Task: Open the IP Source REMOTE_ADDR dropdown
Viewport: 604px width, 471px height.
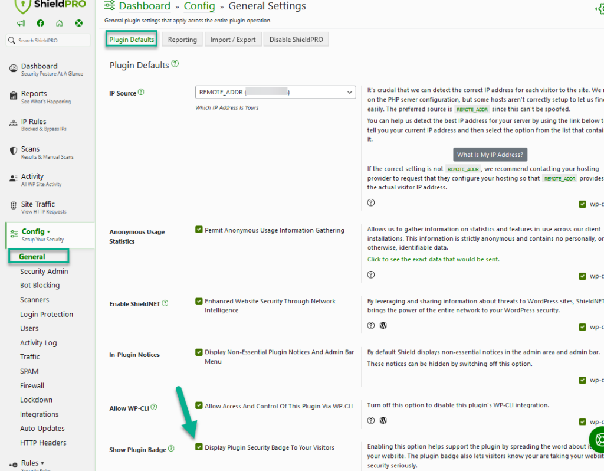Action: click(275, 92)
